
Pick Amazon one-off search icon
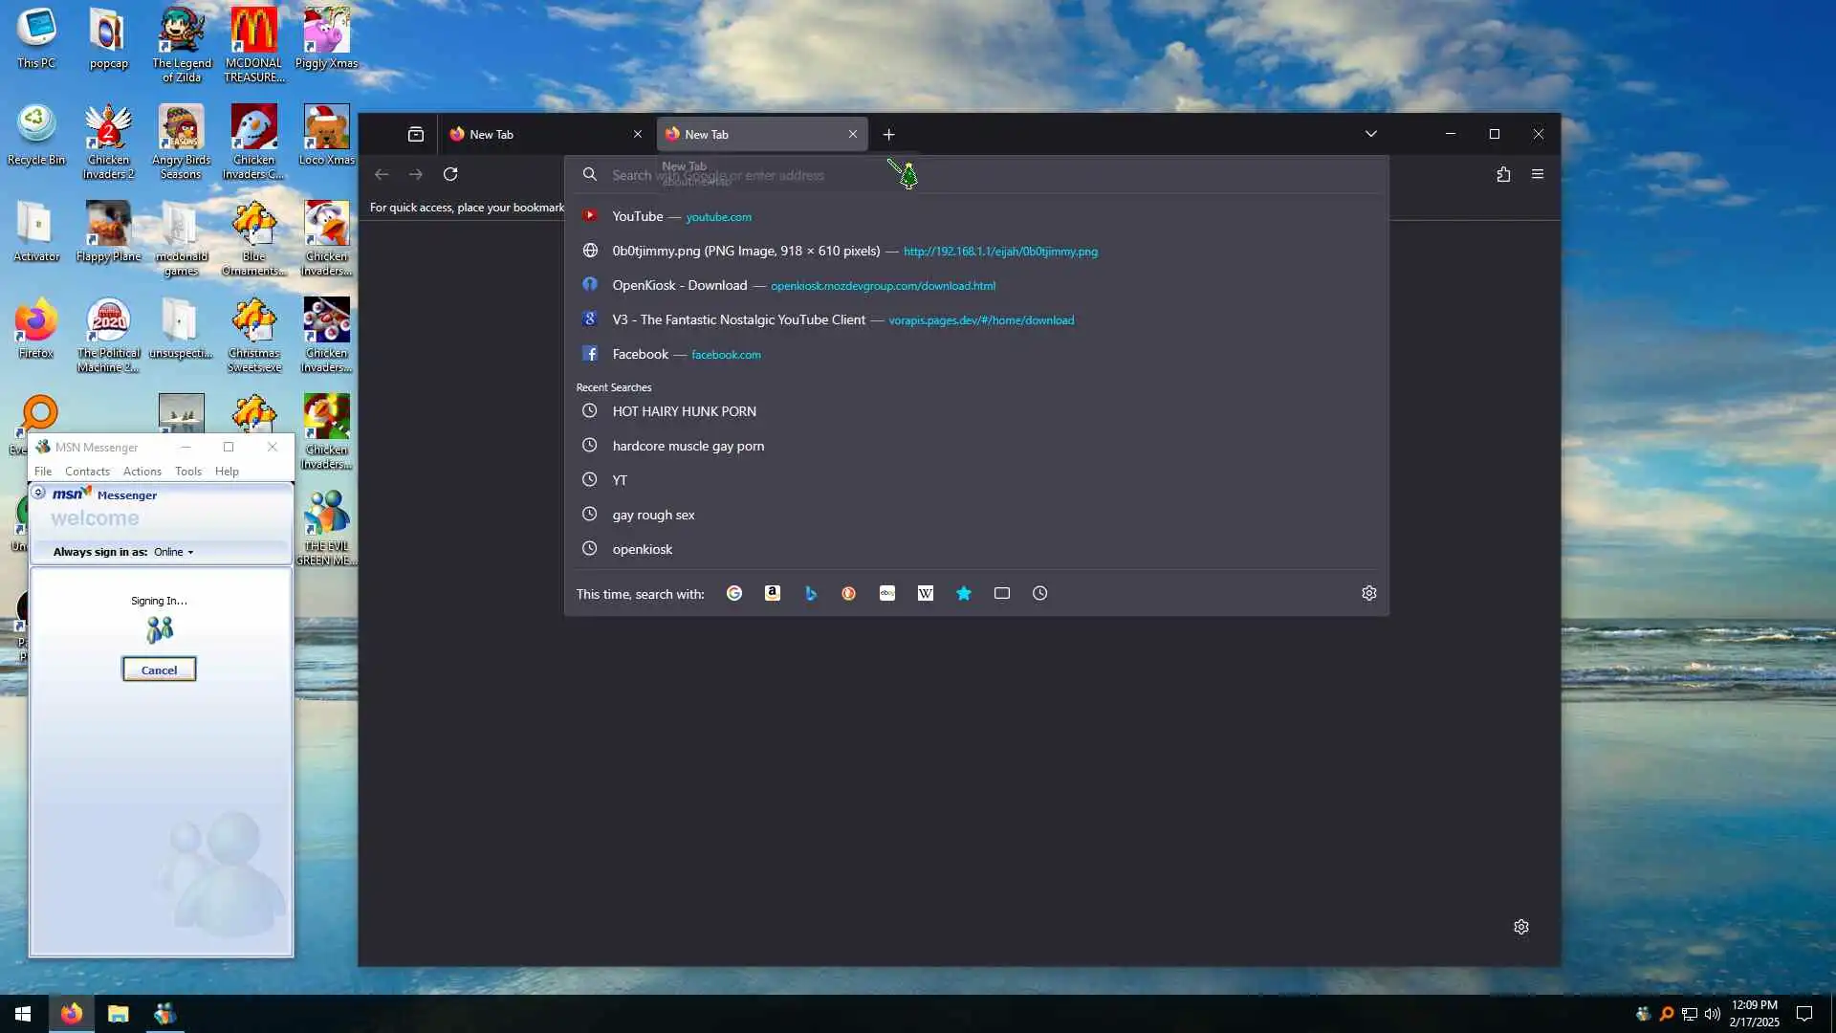pyautogui.click(x=773, y=593)
